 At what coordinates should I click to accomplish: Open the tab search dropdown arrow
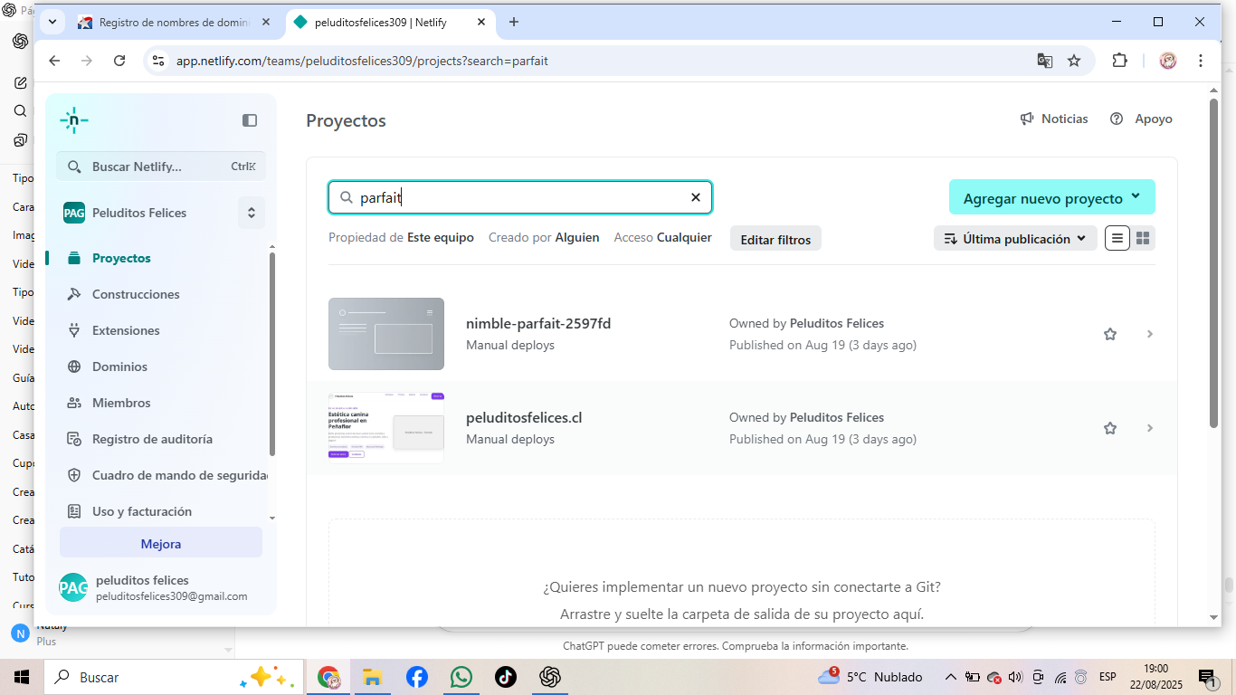pyautogui.click(x=52, y=22)
